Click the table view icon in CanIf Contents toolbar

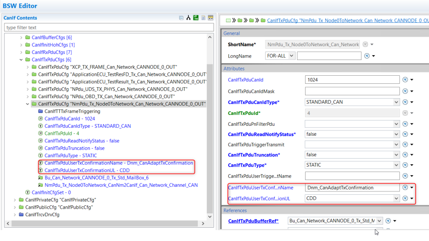pos(211,18)
